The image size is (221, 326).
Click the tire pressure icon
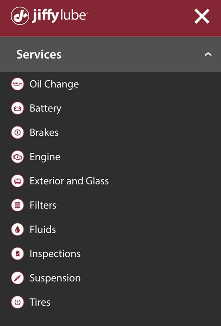(17, 302)
